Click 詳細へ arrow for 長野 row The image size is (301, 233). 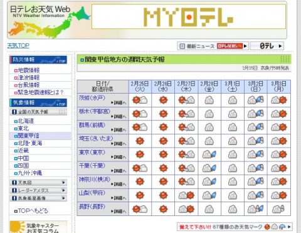119,212
